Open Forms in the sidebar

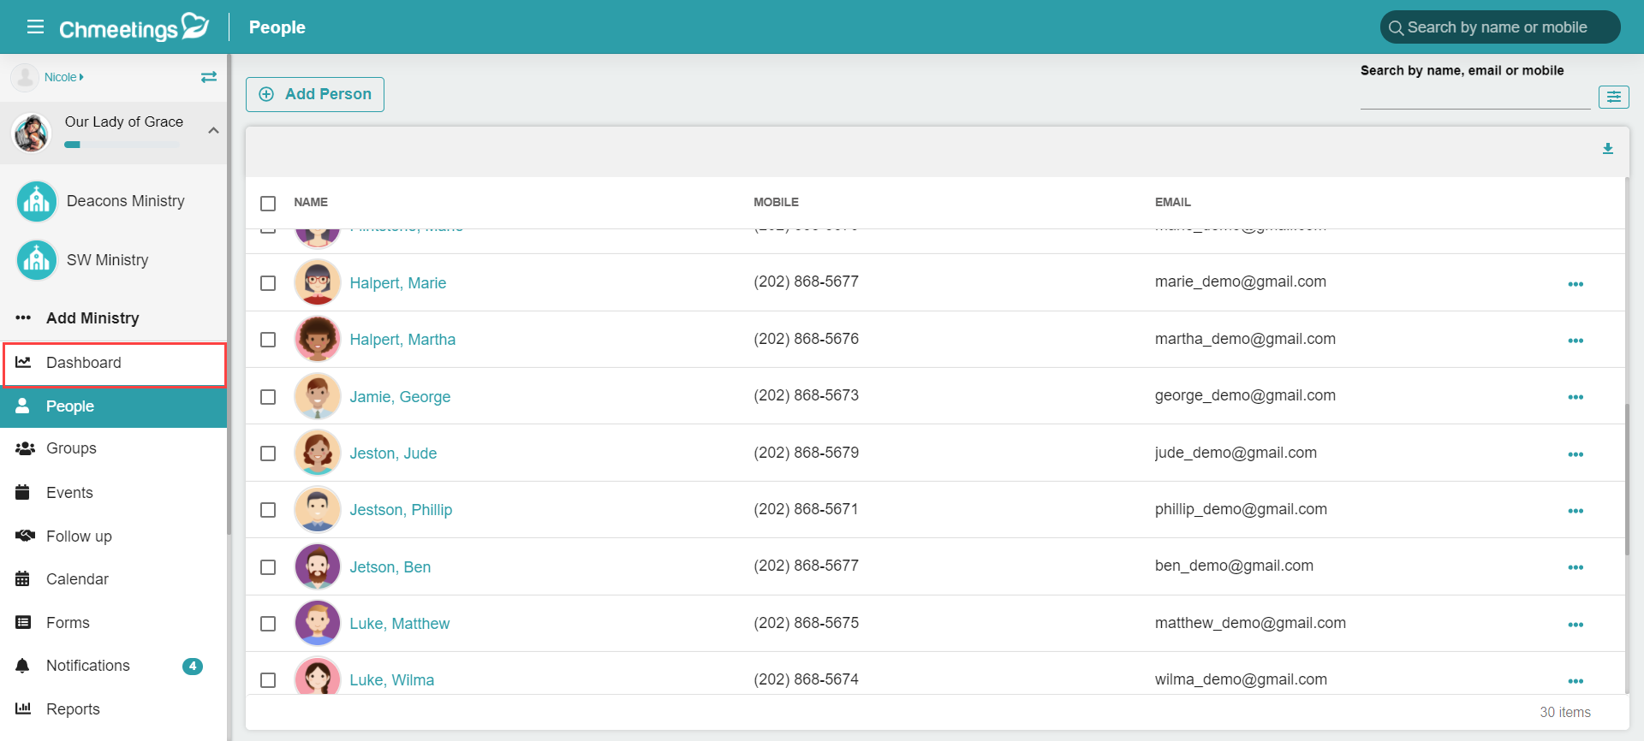pos(113,623)
